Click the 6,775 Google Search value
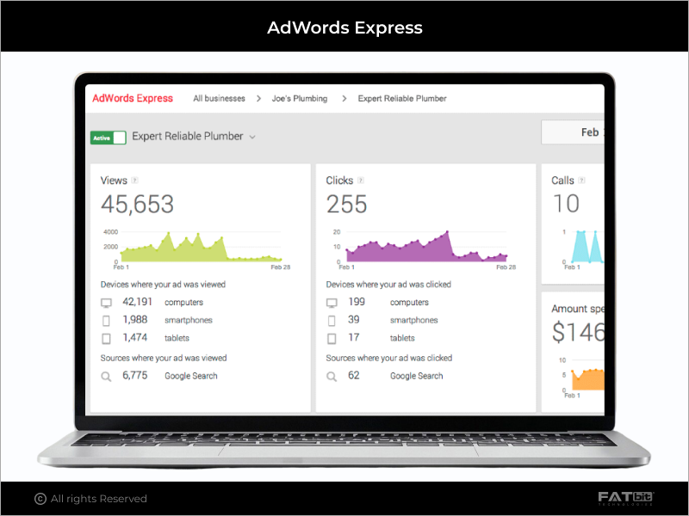Image resolution: width=689 pixels, height=516 pixels. (135, 376)
